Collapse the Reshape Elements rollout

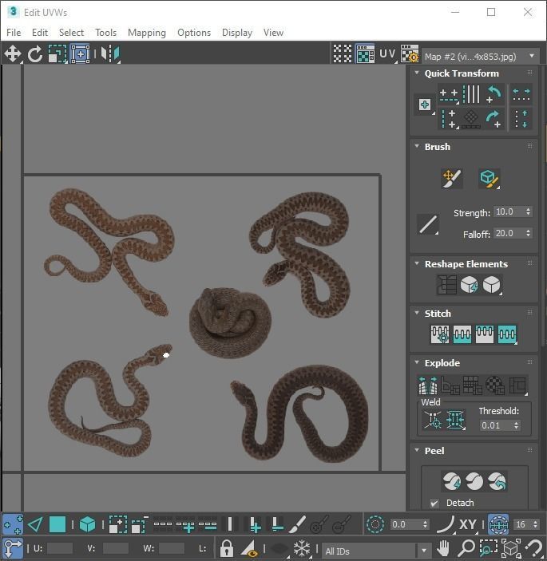417,263
